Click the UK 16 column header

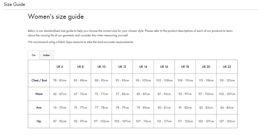(164, 67)
